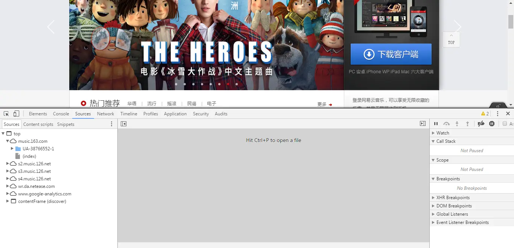Click the UA-38766552-1 folder icon

pyautogui.click(x=18, y=148)
